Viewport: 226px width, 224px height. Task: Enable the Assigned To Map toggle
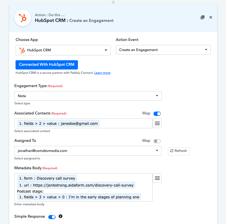tap(157, 141)
